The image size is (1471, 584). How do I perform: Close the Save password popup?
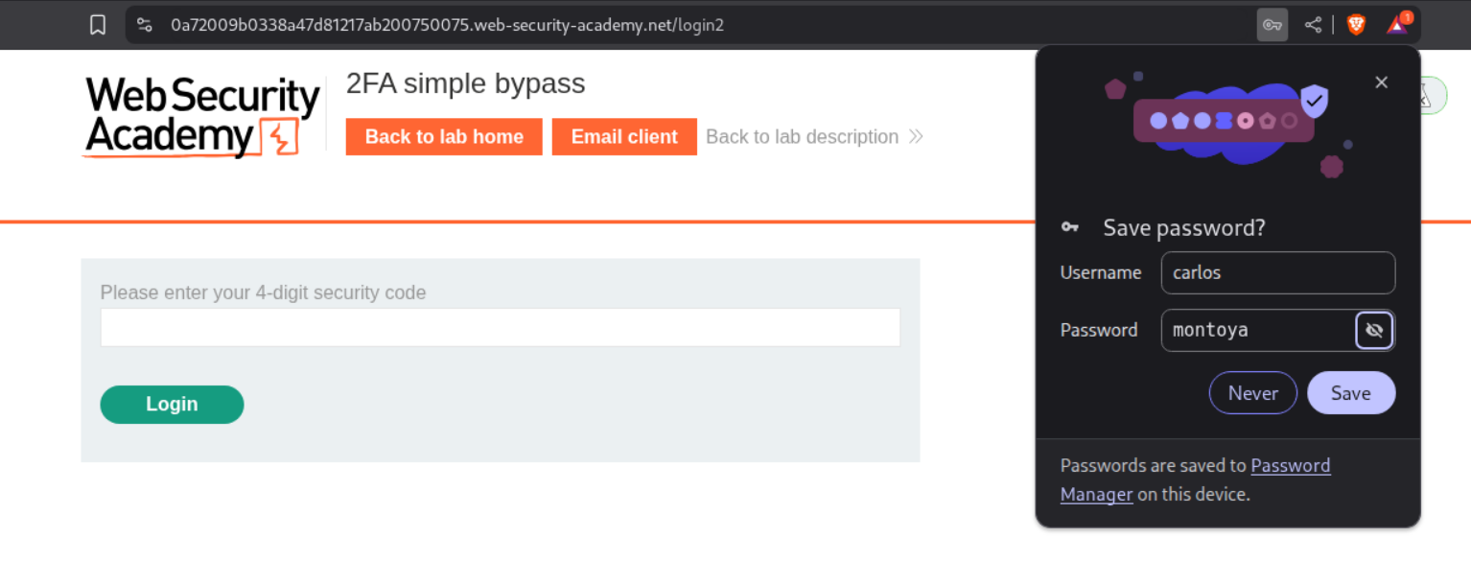tap(1381, 82)
